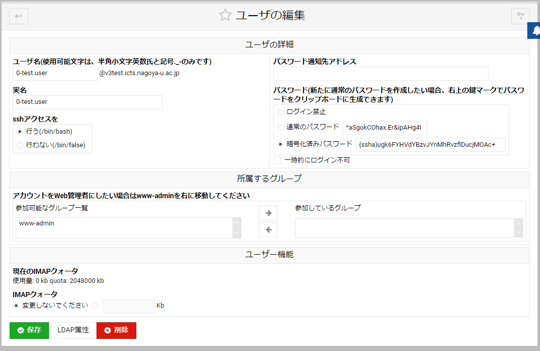540x351 pixels.
Task: Click right arrow to join group
Action: click(268, 213)
